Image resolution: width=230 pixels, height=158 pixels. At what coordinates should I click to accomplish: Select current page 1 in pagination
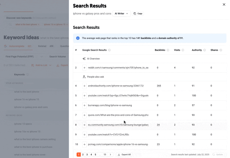coord(79,154)
